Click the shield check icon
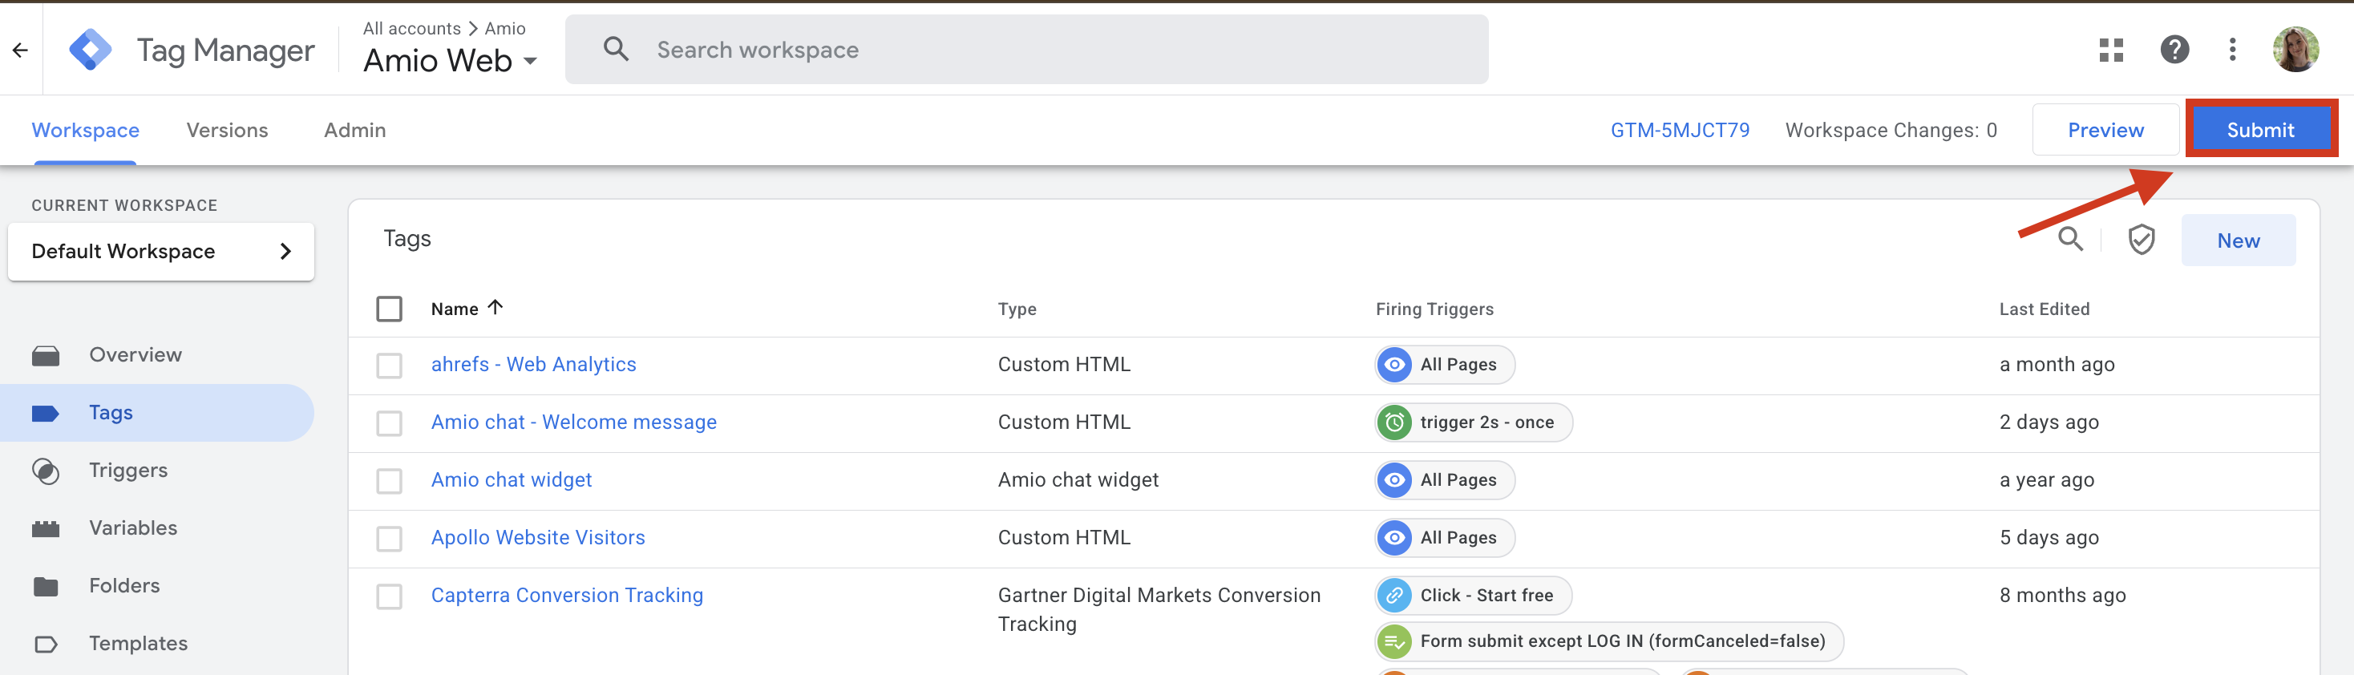The height and width of the screenshot is (675, 2354). tap(2141, 240)
